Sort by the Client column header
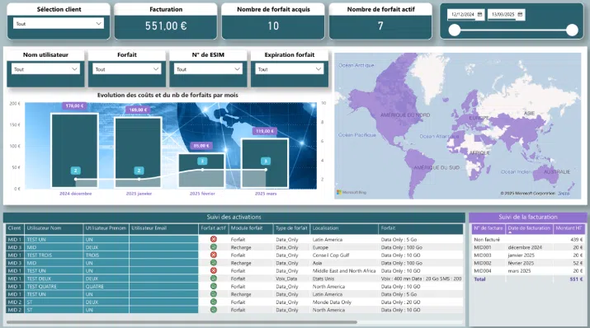 (x=14, y=228)
